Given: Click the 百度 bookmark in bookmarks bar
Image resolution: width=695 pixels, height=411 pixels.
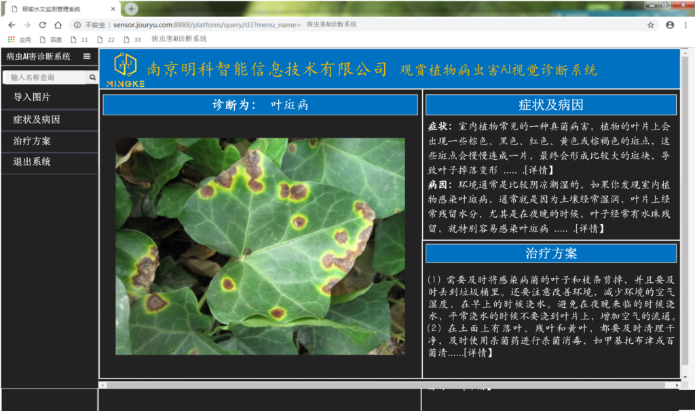Looking at the screenshot, I should click(51, 39).
